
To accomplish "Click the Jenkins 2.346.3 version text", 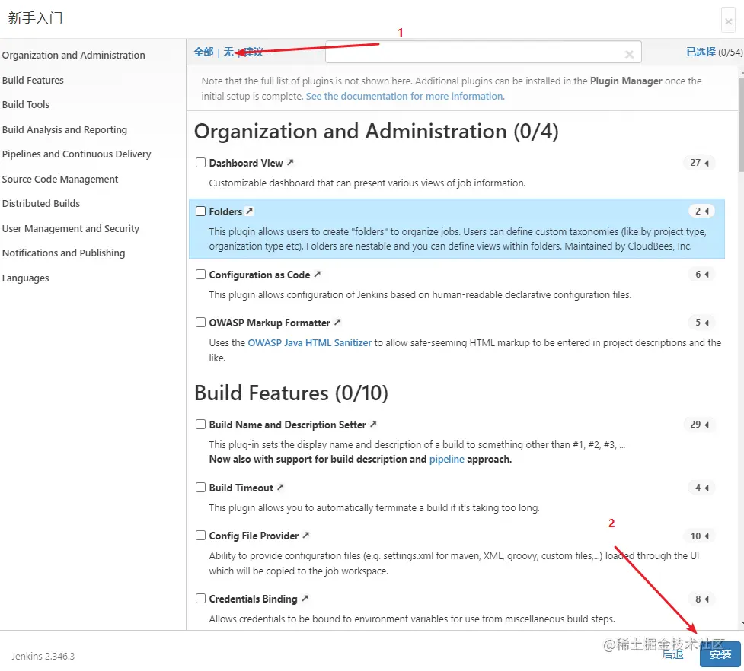I will click(43, 656).
